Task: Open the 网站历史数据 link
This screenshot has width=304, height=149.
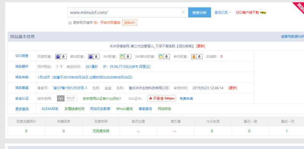Action: coord(100,109)
